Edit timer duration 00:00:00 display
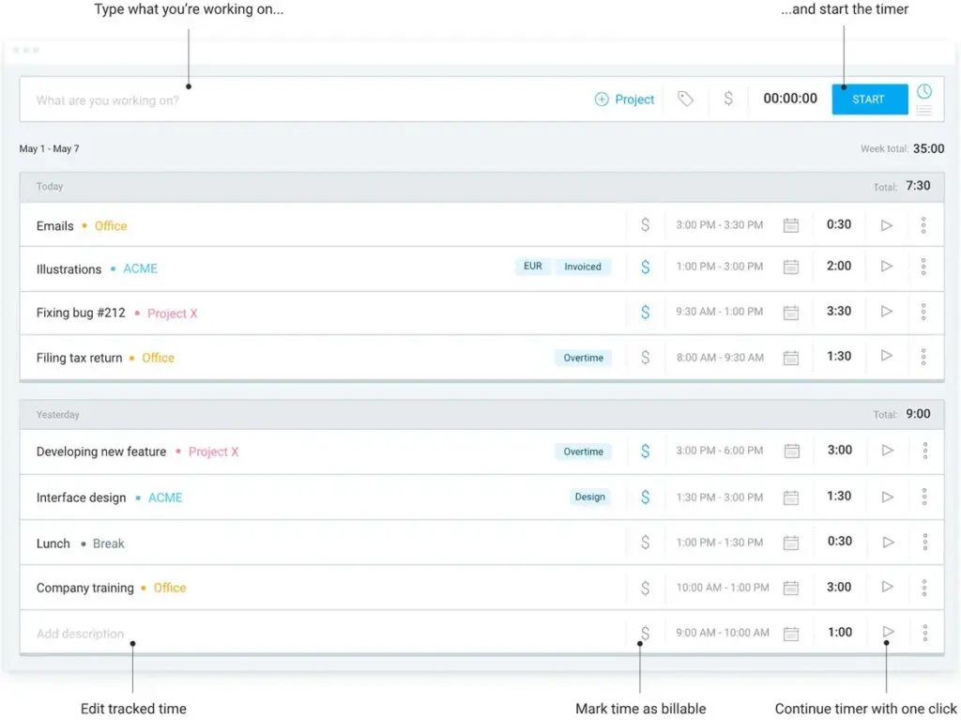 (790, 99)
